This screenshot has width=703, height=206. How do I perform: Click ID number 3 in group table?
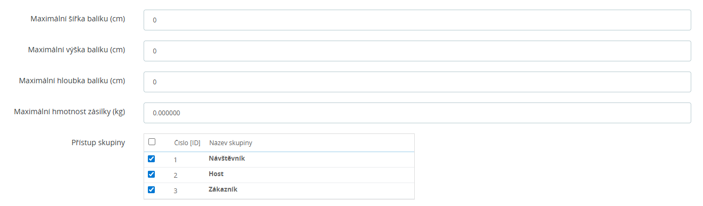click(176, 191)
